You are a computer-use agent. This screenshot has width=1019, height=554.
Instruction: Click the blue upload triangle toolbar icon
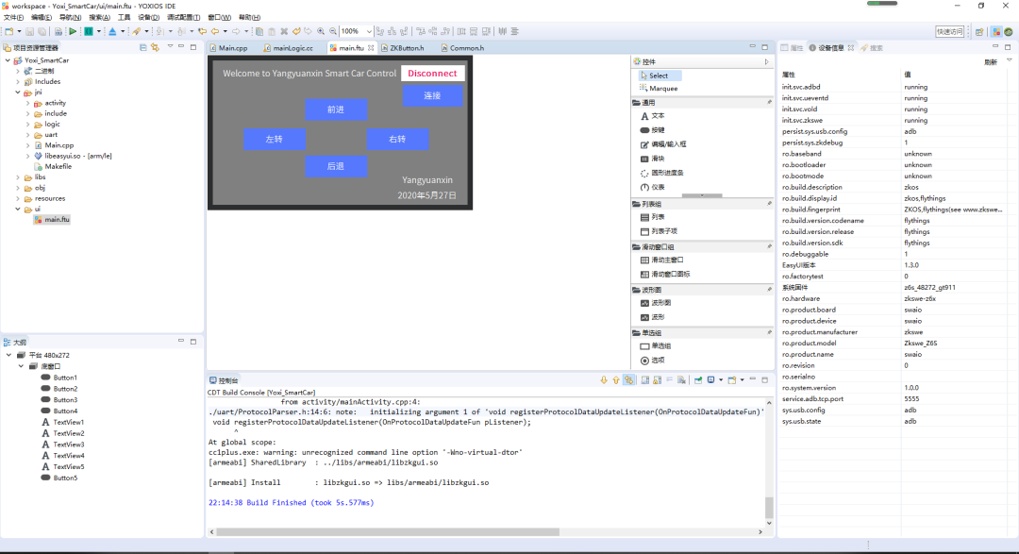pos(112,31)
